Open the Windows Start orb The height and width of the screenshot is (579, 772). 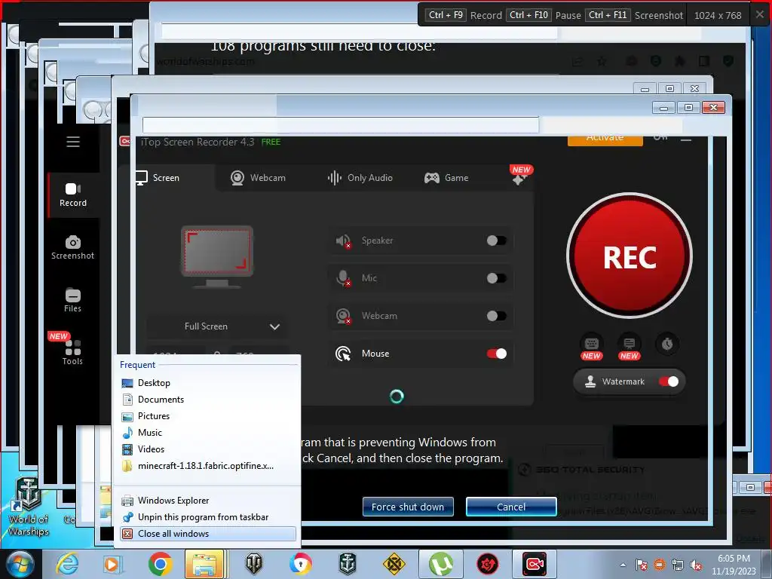tap(20, 565)
